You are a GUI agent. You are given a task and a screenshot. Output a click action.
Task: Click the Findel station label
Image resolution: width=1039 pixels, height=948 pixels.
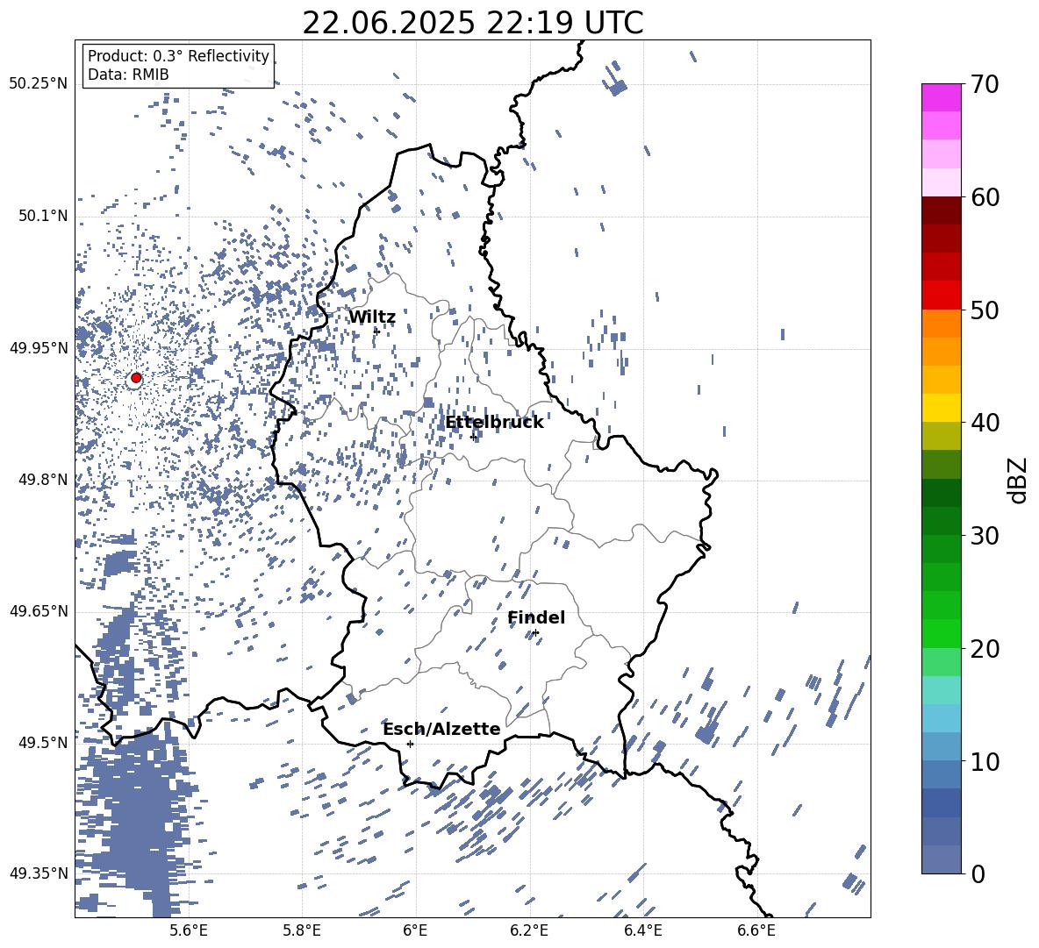tap(536, 617)
